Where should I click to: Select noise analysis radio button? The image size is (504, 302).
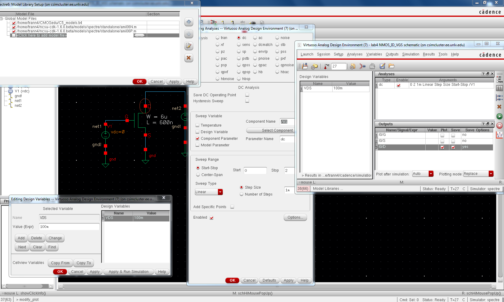pyautogui.click(x=277, y=38)
